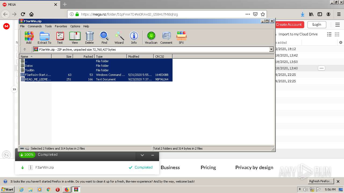Click the MEGA logo icon

click(6, 26)
